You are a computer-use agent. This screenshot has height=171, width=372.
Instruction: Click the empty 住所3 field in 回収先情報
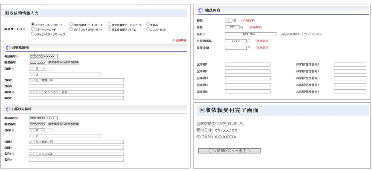coord(76,86)
